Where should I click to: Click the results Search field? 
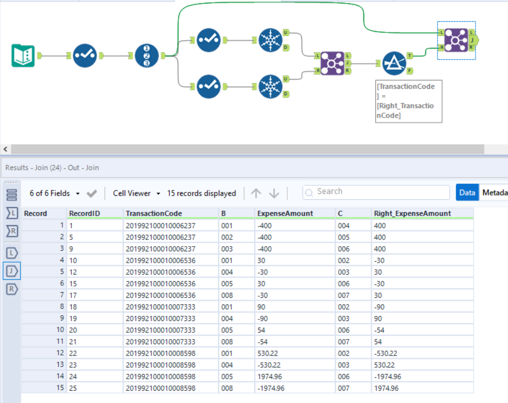click(x=376, y=192)
